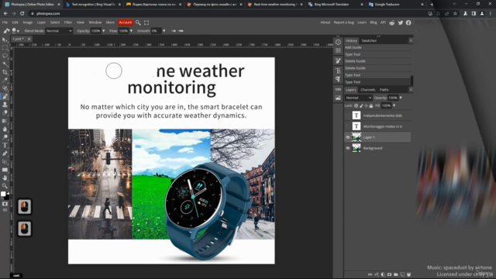This screenshot has height=279, width=496.
Task: Select the Path Select tool
Action: pos(5,162)
